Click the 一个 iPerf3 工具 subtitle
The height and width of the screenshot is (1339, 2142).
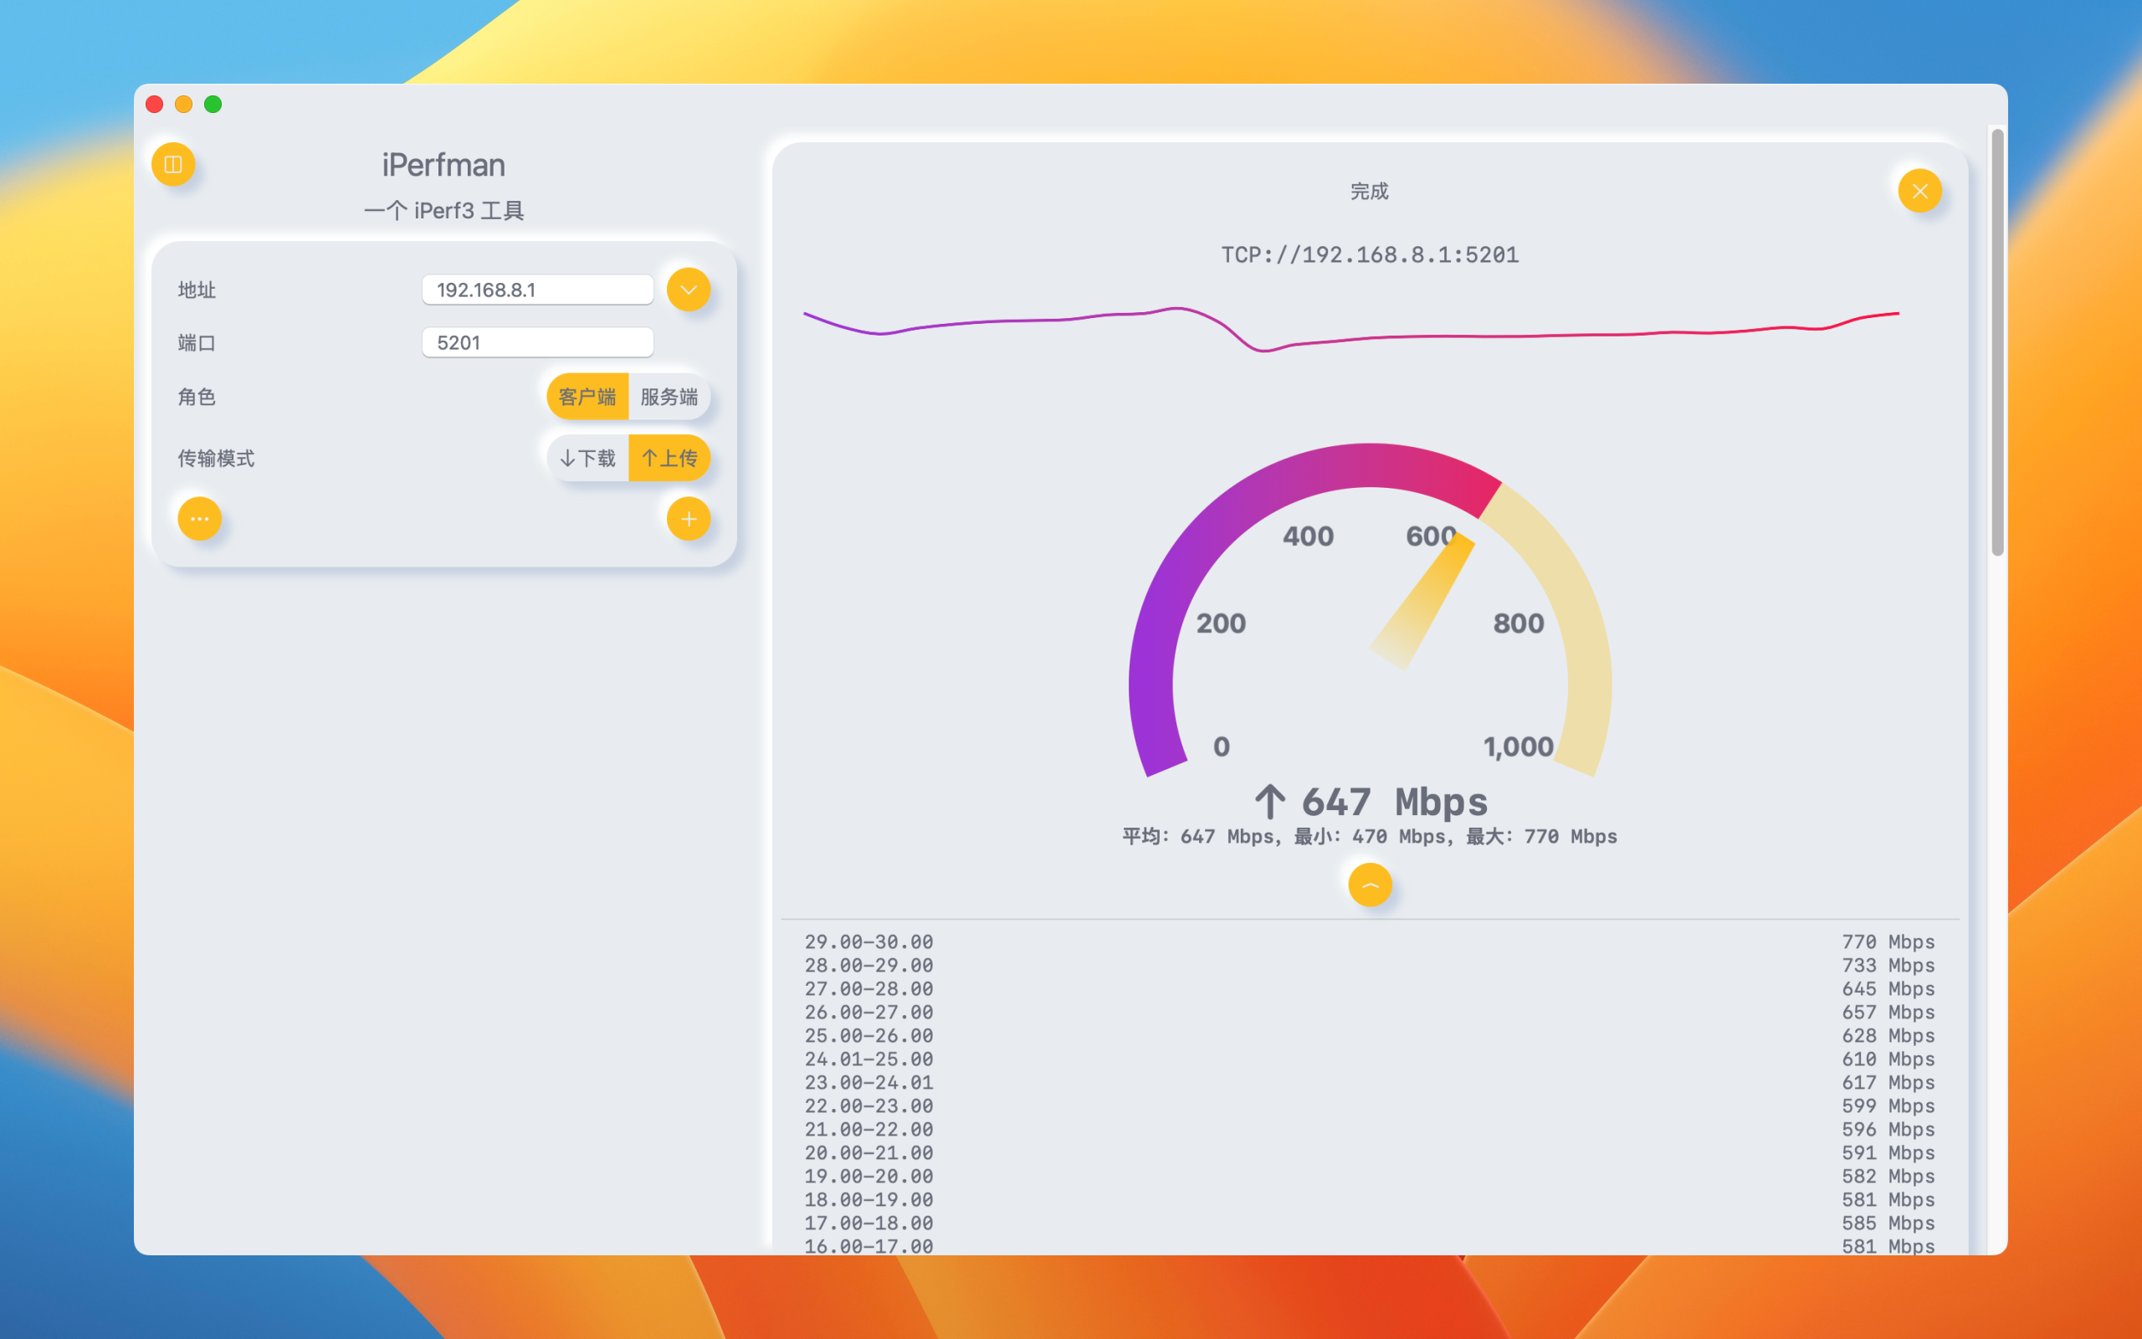[443, 211]
